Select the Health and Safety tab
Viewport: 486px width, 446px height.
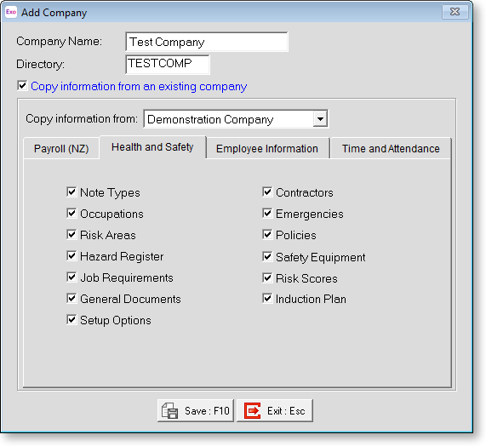pos(152,147)
